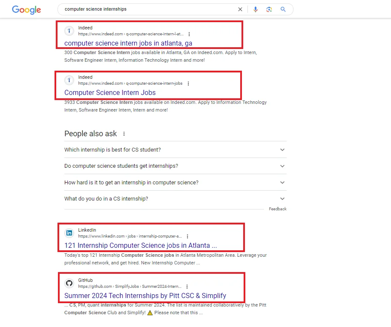Screen dimensions: 391x327
Task: Open "computer science intern jobs in atlanta, ga" link
Action: 128,43
